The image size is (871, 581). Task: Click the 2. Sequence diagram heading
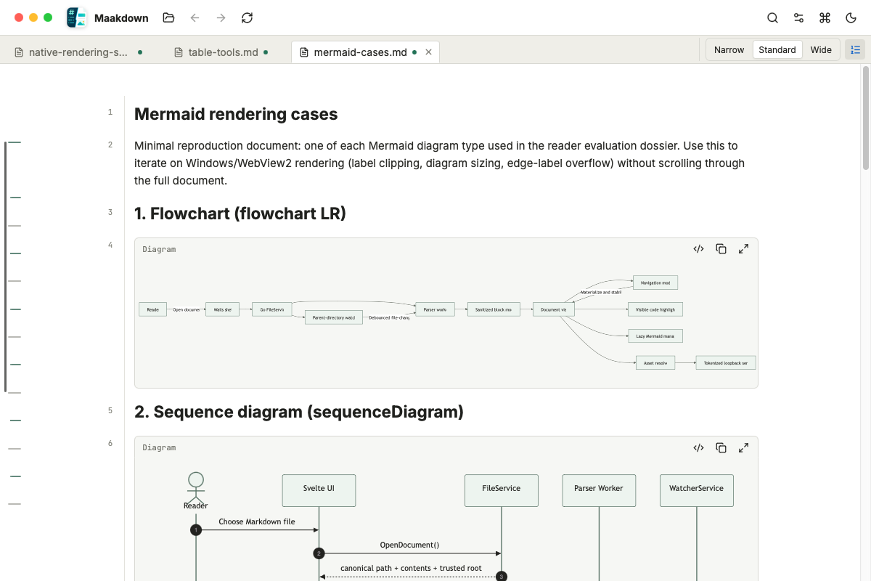coord(299,412)
